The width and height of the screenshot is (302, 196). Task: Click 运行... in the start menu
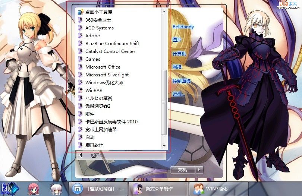tap(179, 94)
